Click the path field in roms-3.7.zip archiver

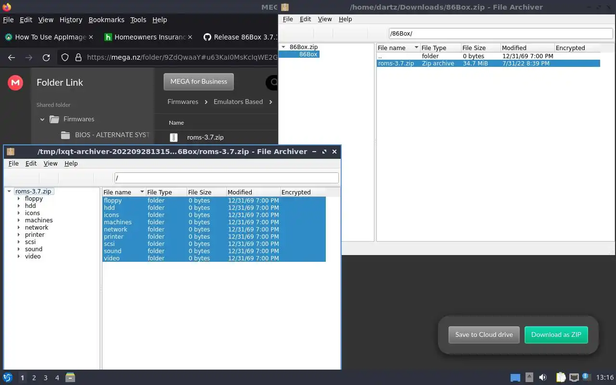pyautogui.click(x=226, y=178)
